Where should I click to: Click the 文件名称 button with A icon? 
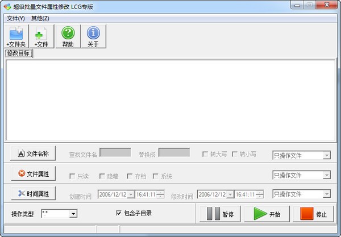(x=33, y=153)
